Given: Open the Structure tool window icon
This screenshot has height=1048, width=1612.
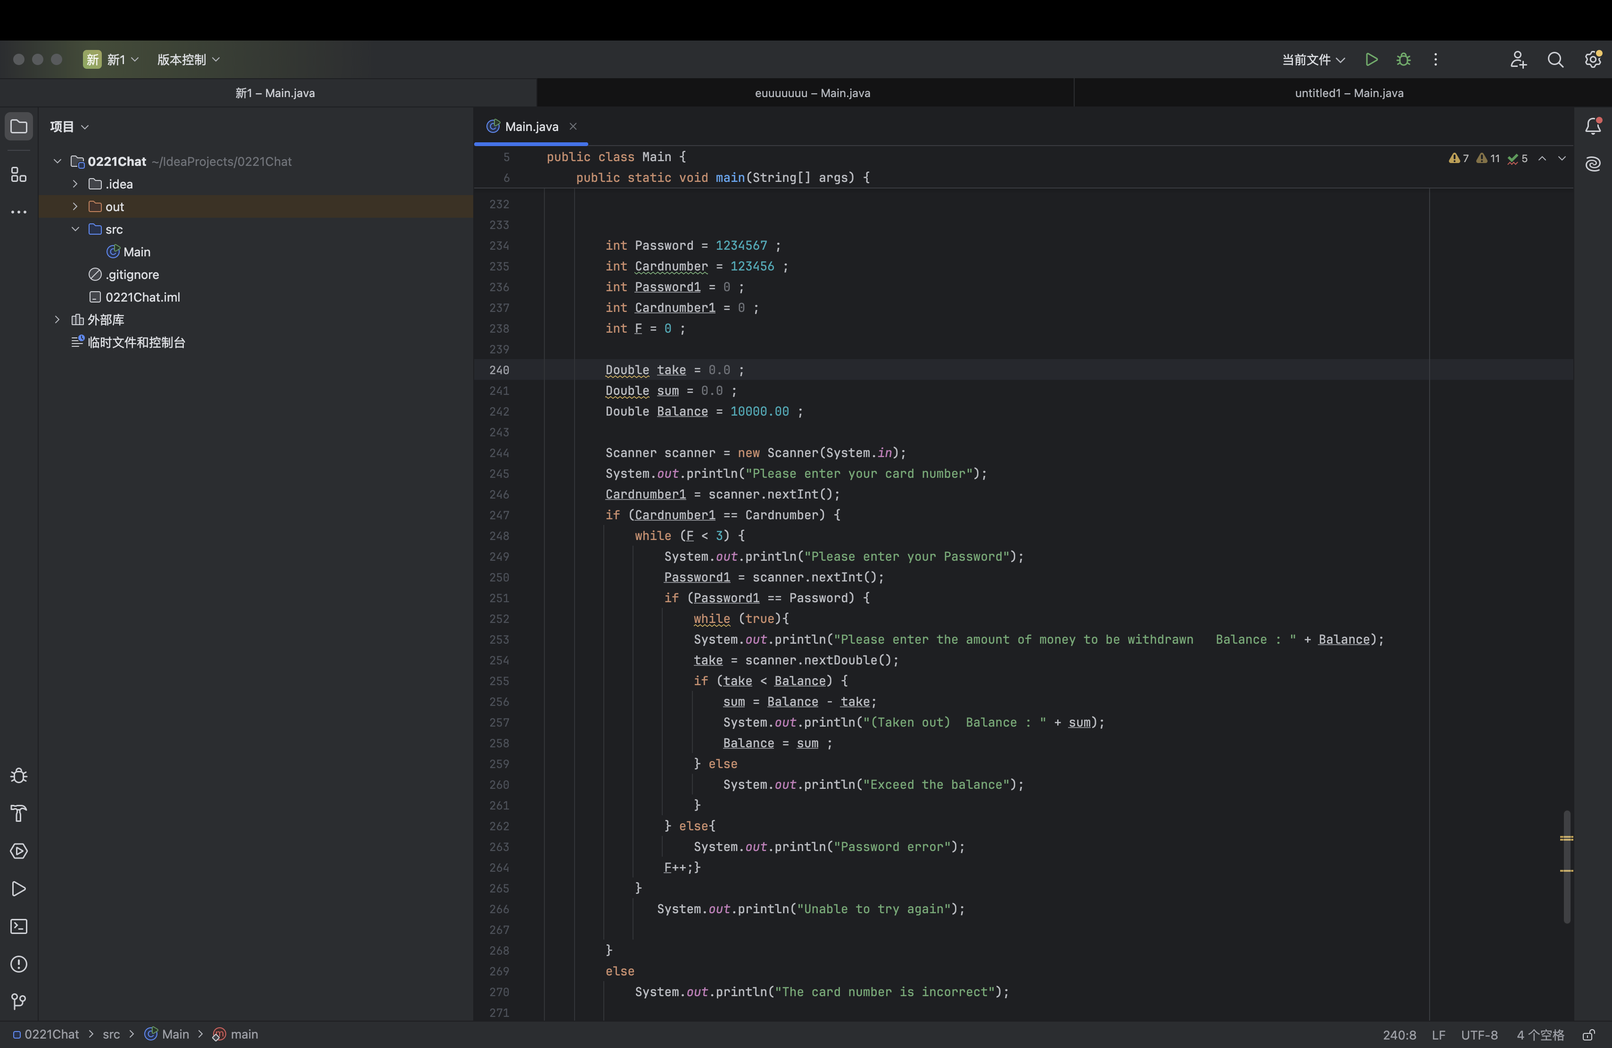Looking at the screenshot, I should tap(19, 175).
